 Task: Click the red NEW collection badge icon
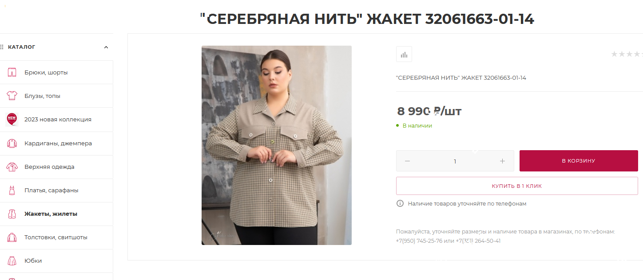[x=12, y=119]
